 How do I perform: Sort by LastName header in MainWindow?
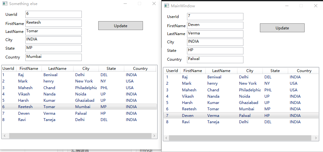pyautogui.click(x=221, y=71)
